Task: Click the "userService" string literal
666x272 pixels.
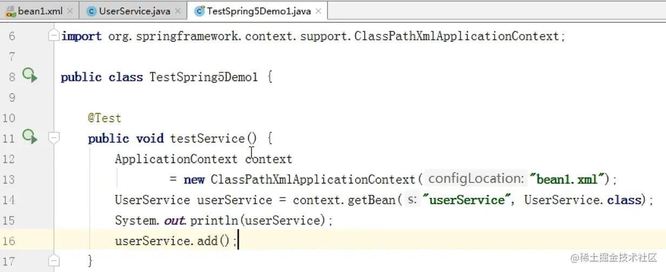Action: tap(467, 200)
